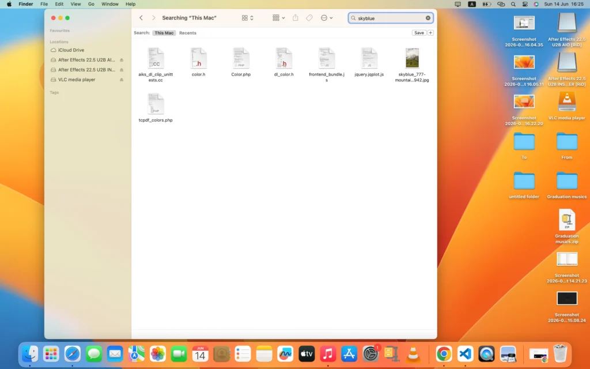Select the color.h file icon
This screenshot has height=369, width=590.
198,58
